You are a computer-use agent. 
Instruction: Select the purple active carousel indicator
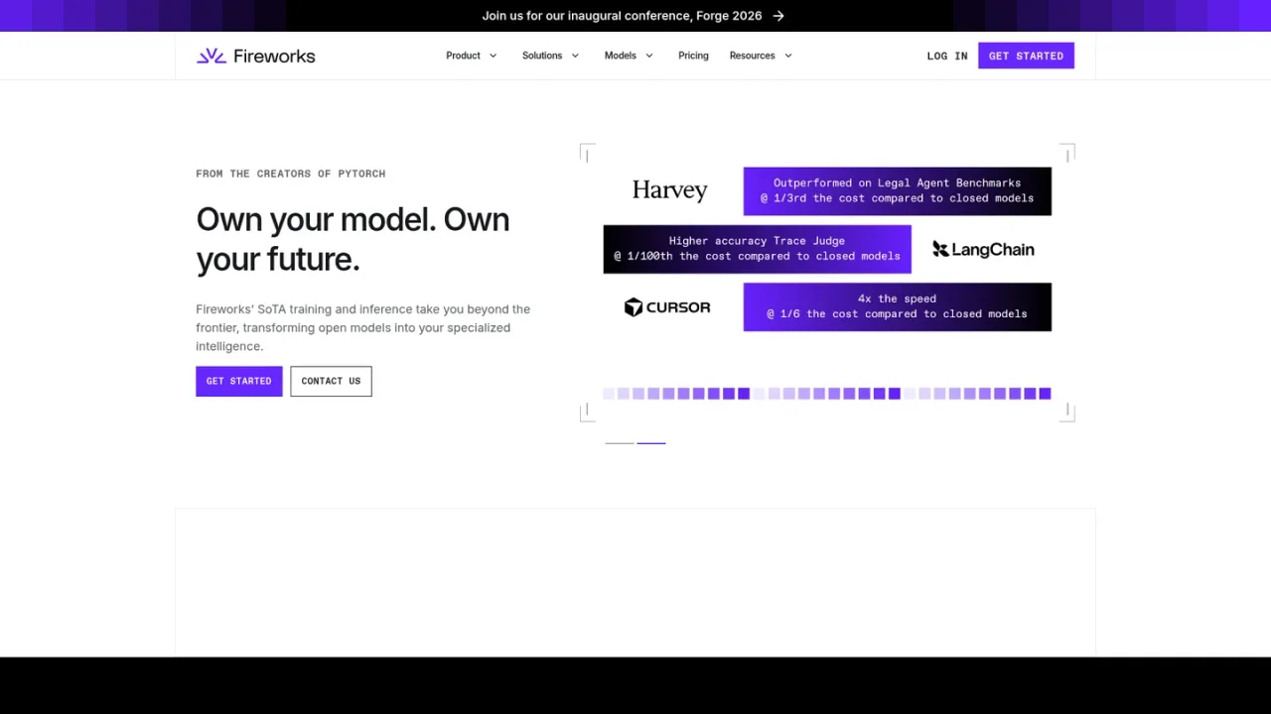651,442
